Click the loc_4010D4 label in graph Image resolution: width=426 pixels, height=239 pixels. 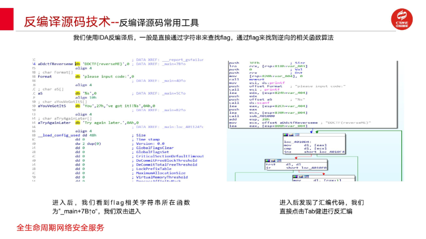click(x=297, y=142)
